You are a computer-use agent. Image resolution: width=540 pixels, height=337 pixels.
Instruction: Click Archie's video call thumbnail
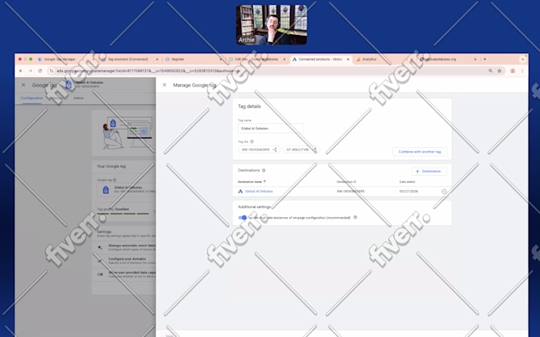[x=272, y=25]
